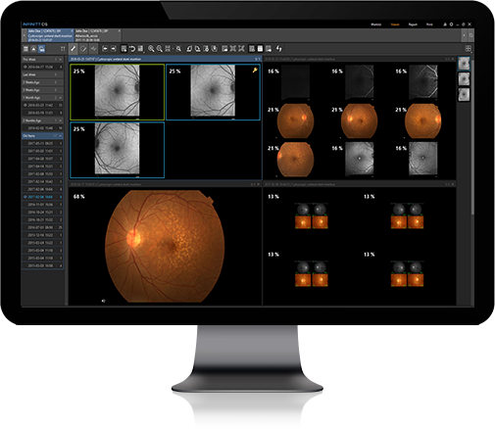Switch to the Worklist tab
The width and height of the screenshot is (495, 429).
tap(376, 24)
